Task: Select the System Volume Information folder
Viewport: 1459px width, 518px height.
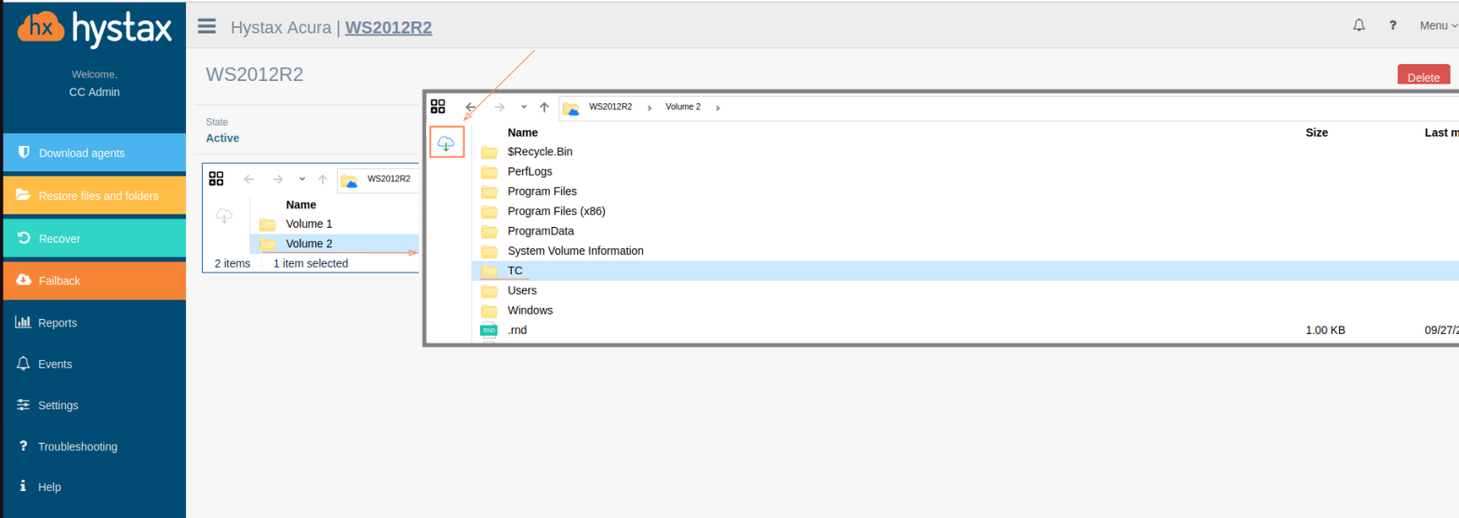Action: [965, 251]
